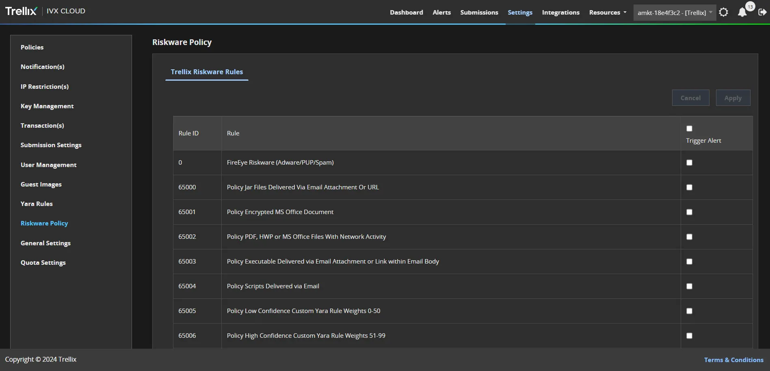This screenshot has width=770, height=371.
Task: Toggle Trigger Alert for FireEye Riskware rule
Action: click(x=689, y=163)
